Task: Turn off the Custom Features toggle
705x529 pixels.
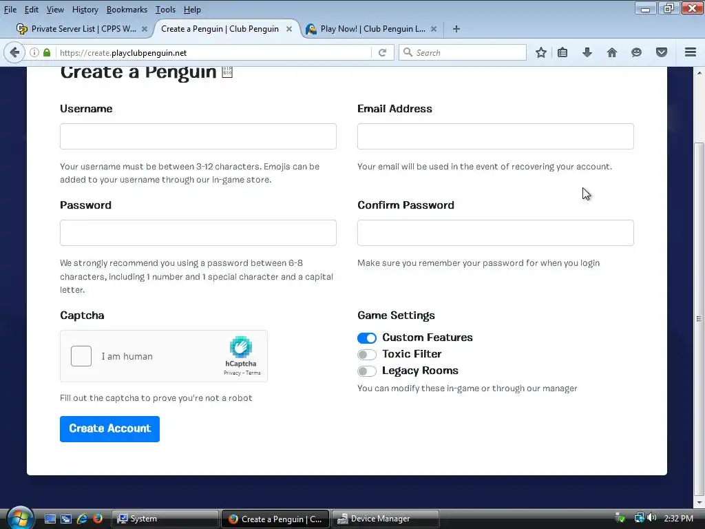Action: point(367,338)
